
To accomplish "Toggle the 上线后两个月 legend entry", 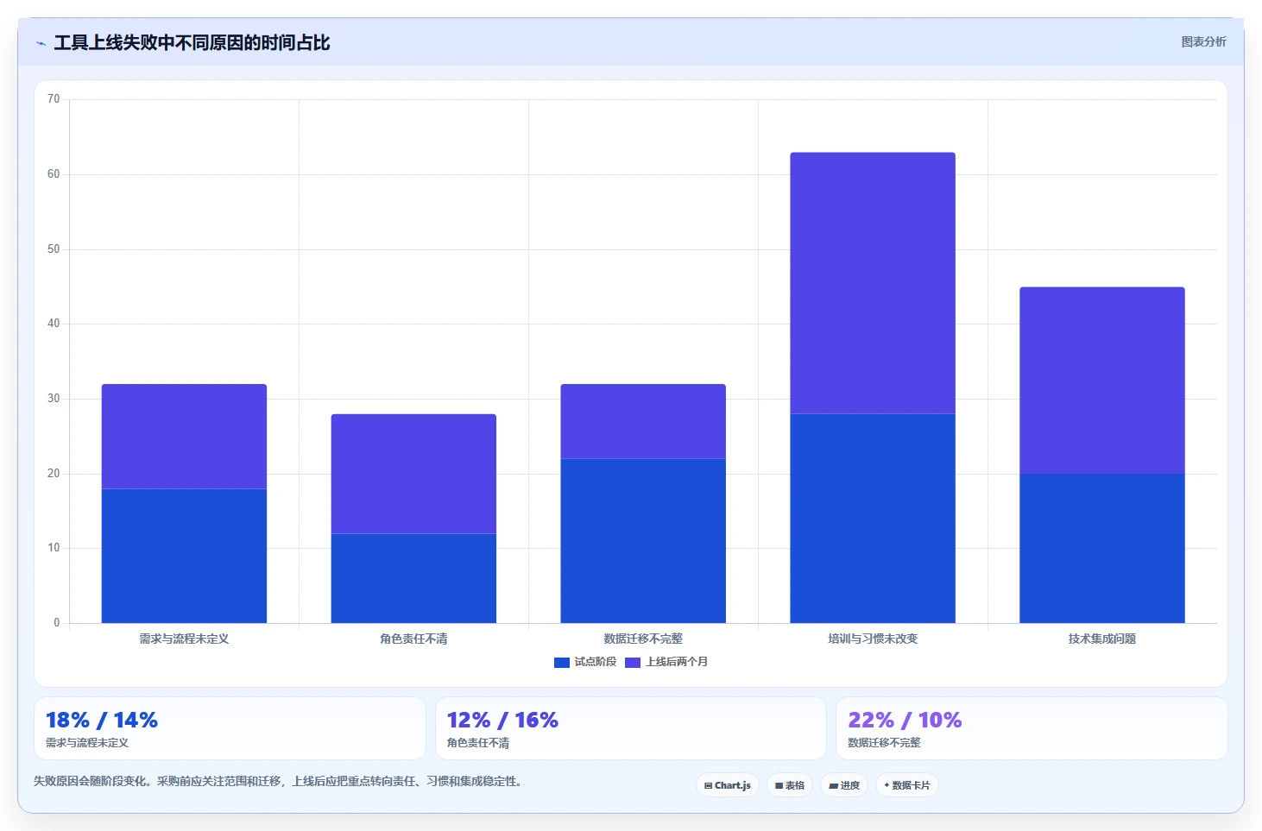I will [x=666, y=662].
